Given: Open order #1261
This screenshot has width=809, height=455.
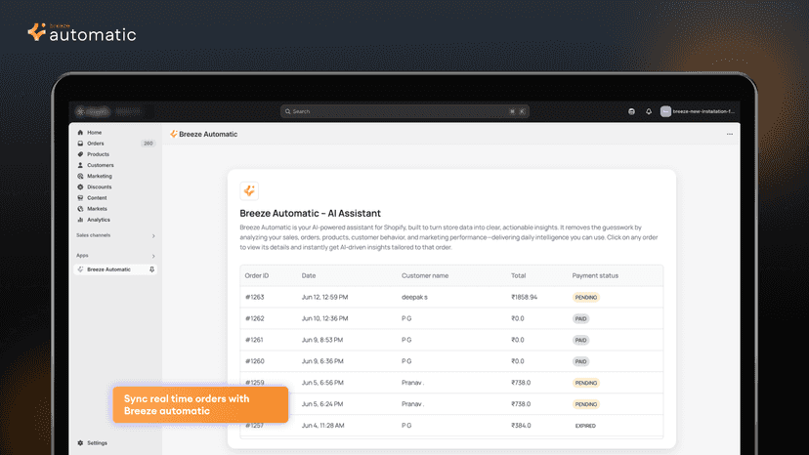Looking at the screenshot, I should click(x=451, y=340).
